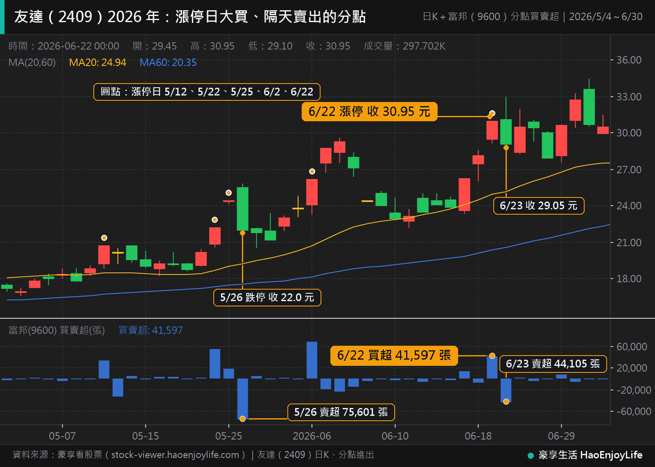655x467 pixels.
Task: Click the -60,000 volume axis label
Action: coord(634,411)
